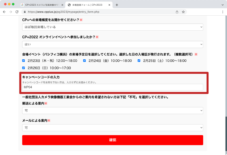Image resolution: width=227 pixels, height=155 pixels.
Task: Go back with the browser back arrow
Action: (4, 12)
